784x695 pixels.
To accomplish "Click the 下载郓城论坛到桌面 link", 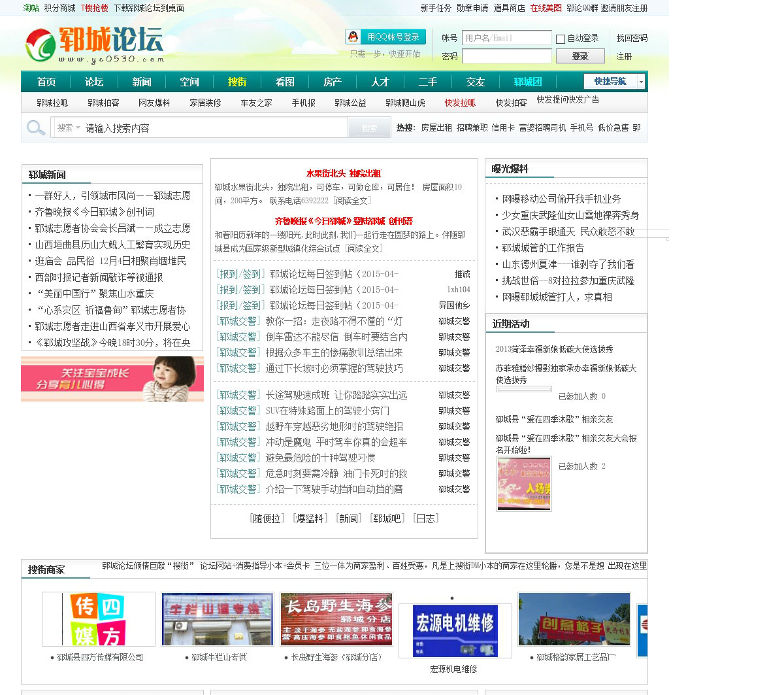I will (x=149, y=8).
